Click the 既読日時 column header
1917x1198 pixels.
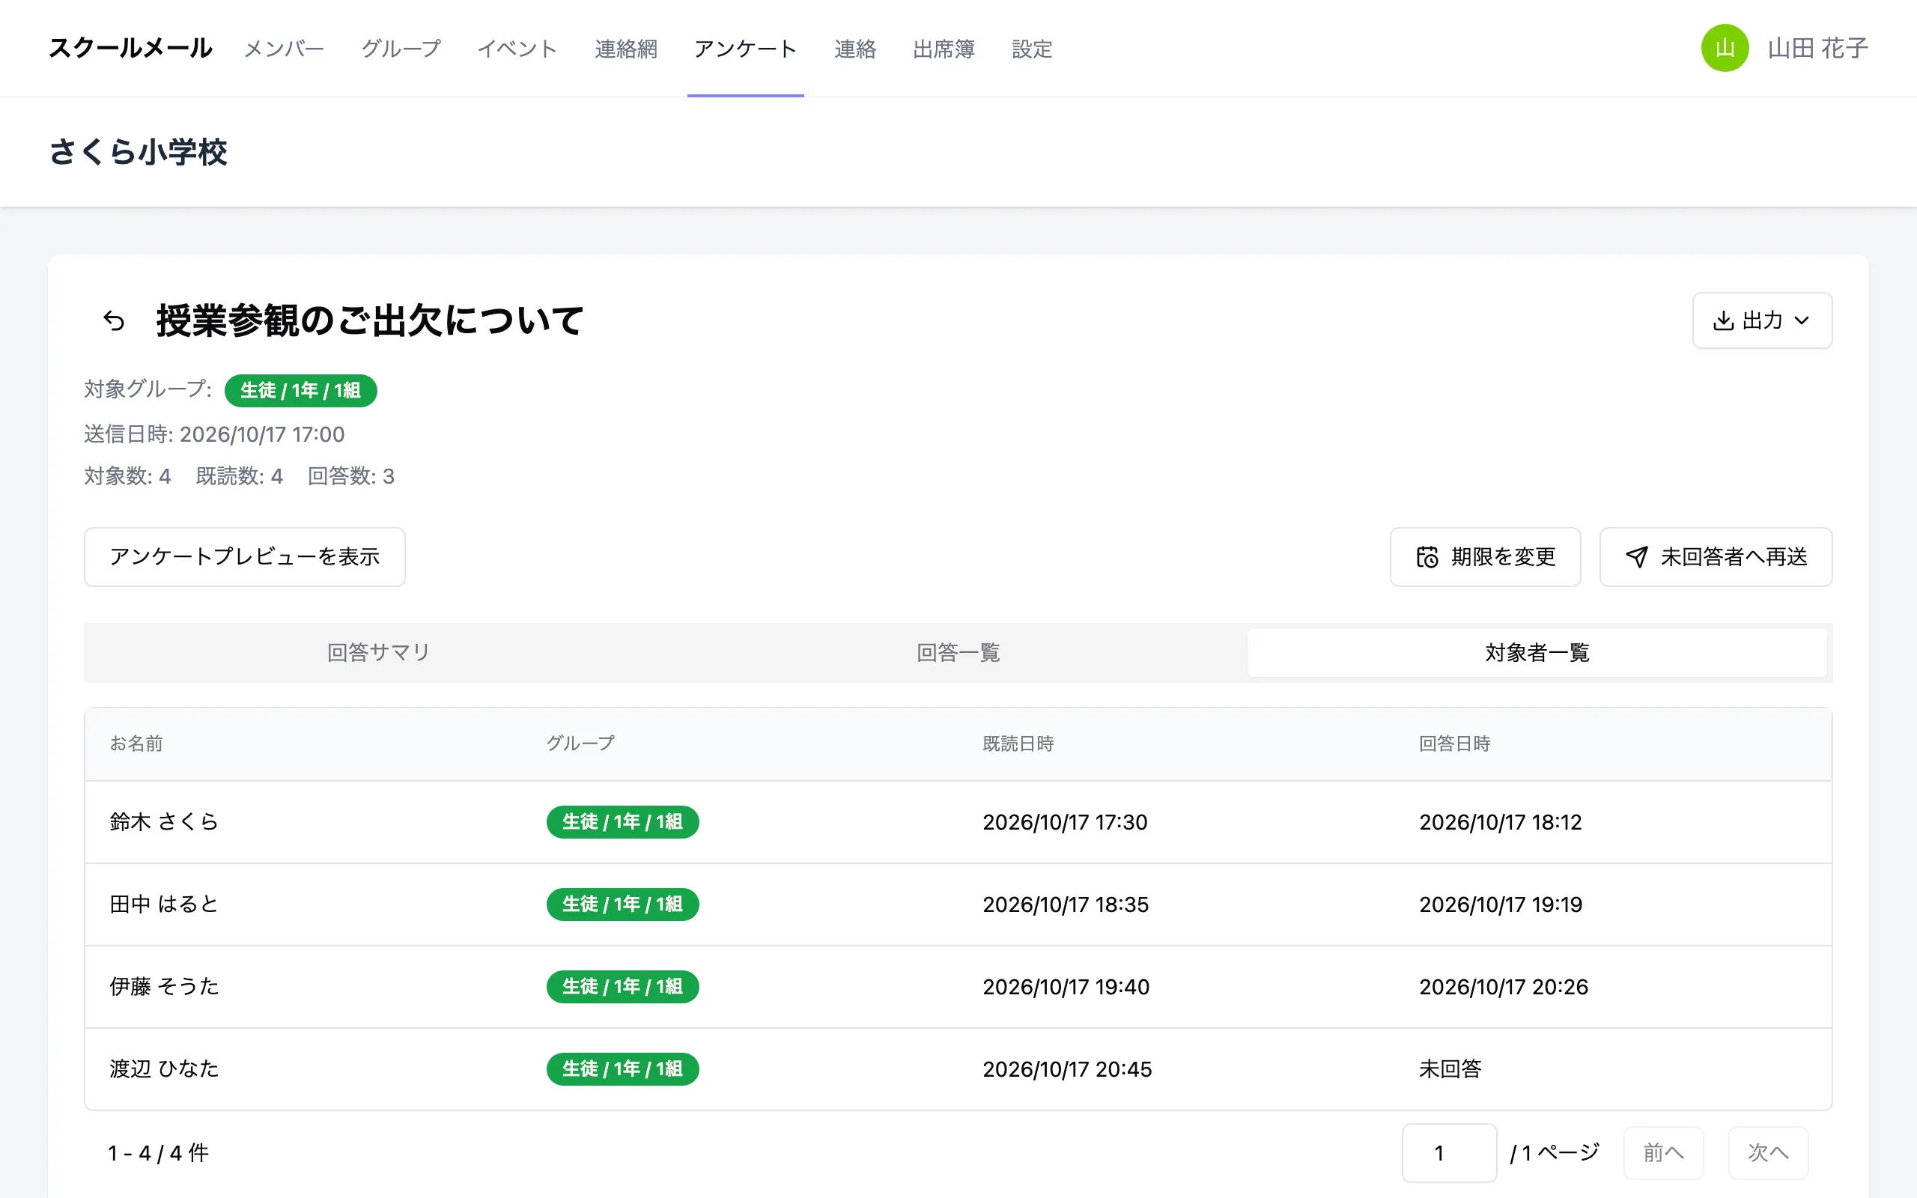tap(1018, 744)
